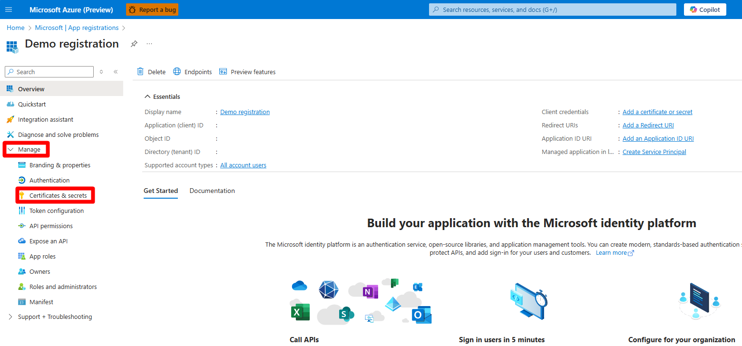The width and height of the screenshot is (742, 346).
Task: Click the App roles icon
Action: pyautogui.click(x=21, y=256)
